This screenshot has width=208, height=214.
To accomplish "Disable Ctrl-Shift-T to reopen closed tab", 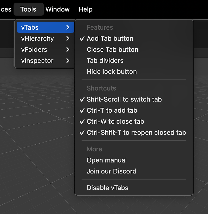I will (134, 132).
